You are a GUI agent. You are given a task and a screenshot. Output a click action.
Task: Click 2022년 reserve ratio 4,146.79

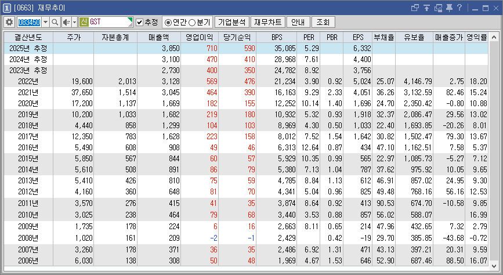[x=418, y=81]
